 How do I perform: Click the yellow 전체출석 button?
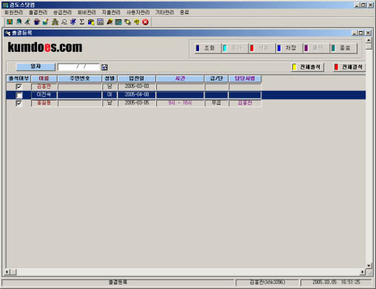coord(307,67)
